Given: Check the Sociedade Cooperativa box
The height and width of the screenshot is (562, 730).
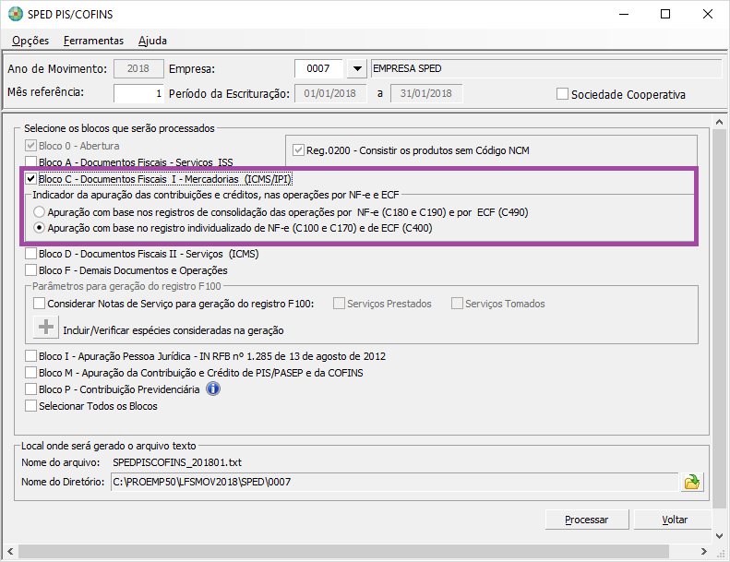Looking at the screenshot, I should (x=562, y=94).
